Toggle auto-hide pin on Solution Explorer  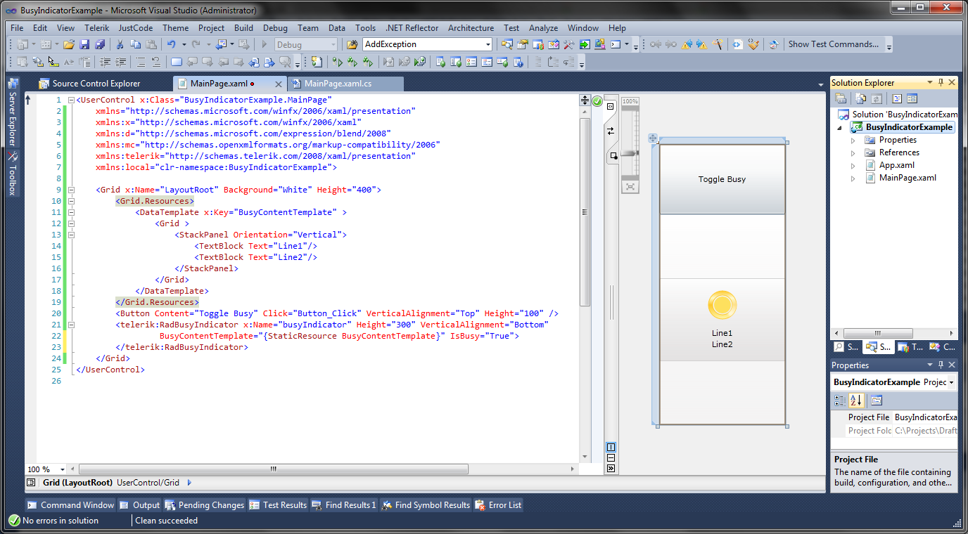(941, 82)
